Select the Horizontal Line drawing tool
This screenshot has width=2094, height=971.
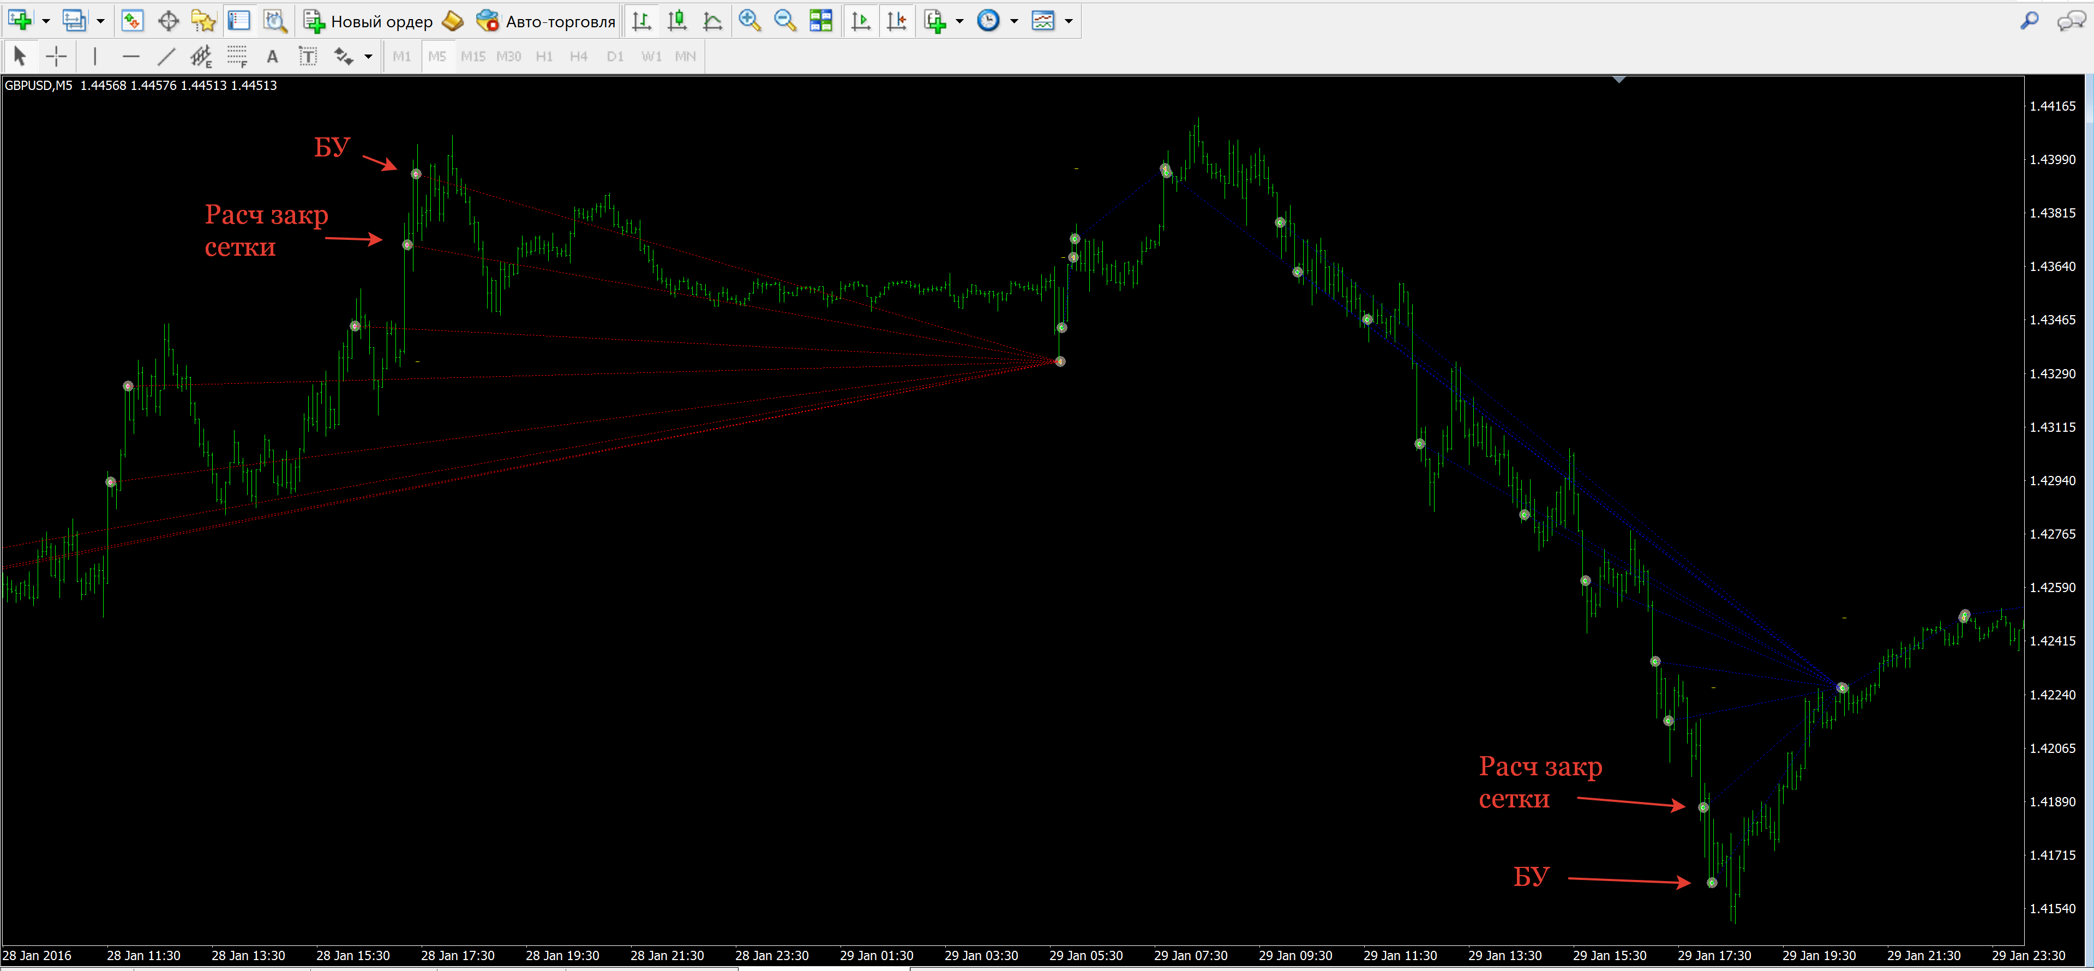[131, 56]
